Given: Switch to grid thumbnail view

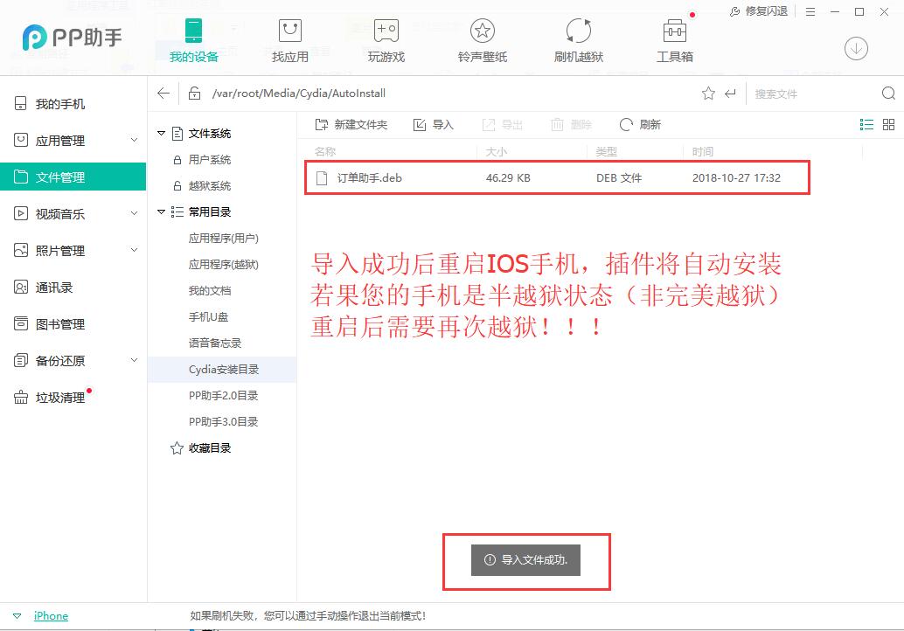Looking at the screenshot, I should coord(888,125).
